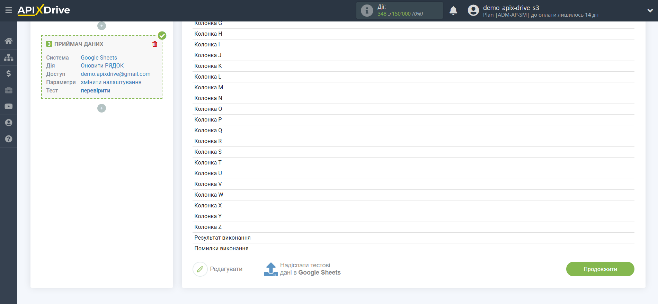Select row 'Колонка T'

[414, 163]
